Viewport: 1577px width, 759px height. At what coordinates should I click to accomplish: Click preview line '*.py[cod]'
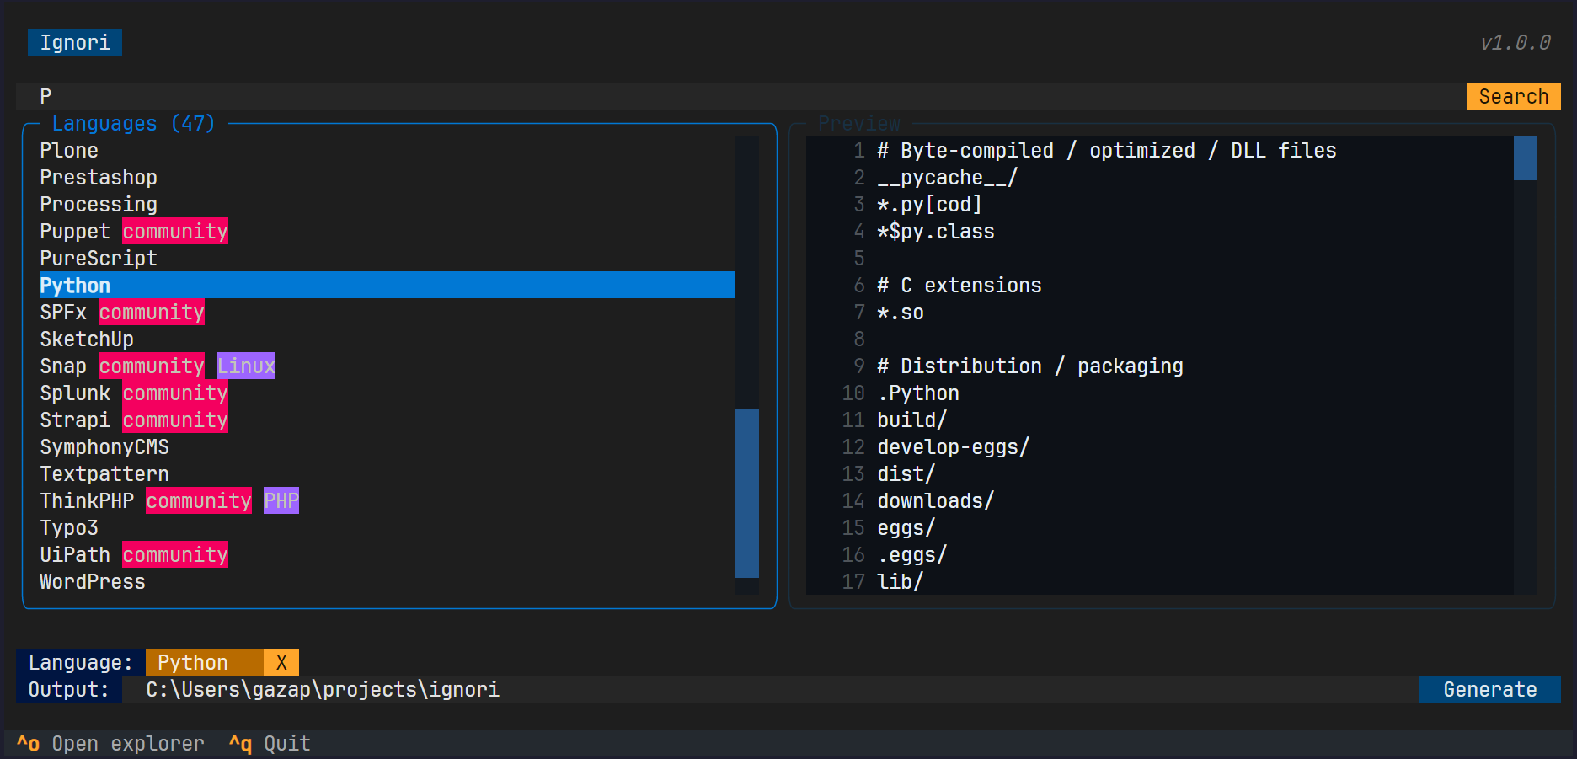click(x=929, y=204)
